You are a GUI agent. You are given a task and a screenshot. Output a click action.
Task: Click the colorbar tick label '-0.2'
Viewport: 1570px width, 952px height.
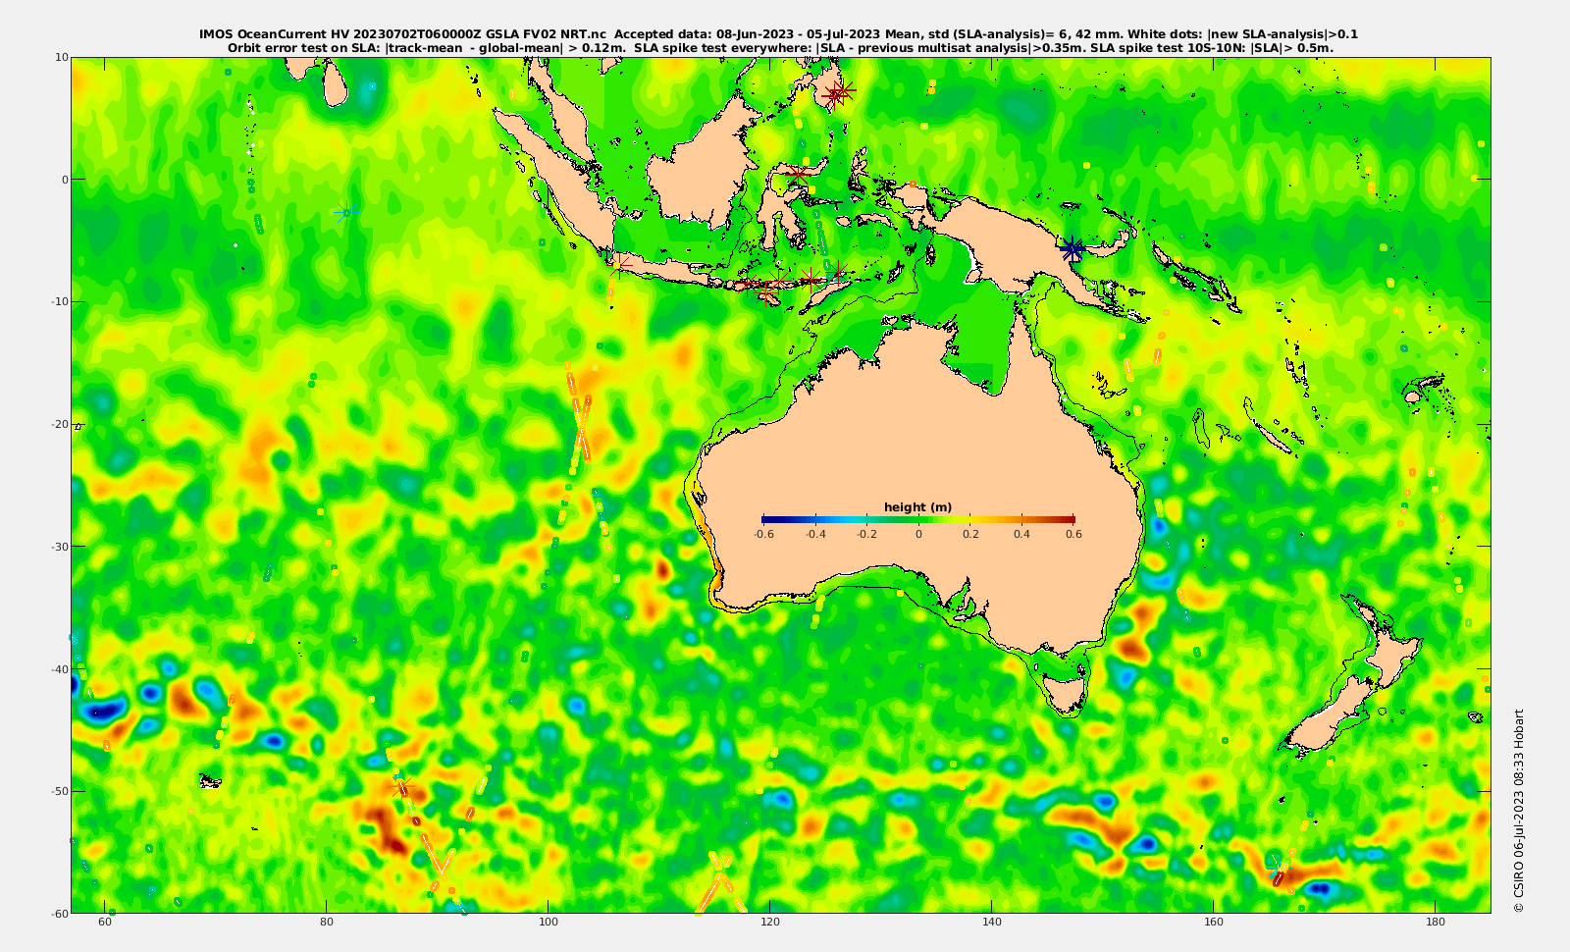(866, 535)
